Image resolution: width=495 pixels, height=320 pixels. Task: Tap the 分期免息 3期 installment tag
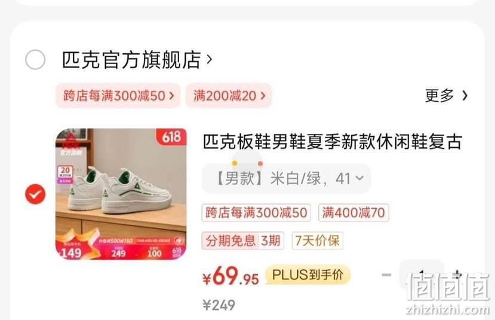[x=243, y=240]
